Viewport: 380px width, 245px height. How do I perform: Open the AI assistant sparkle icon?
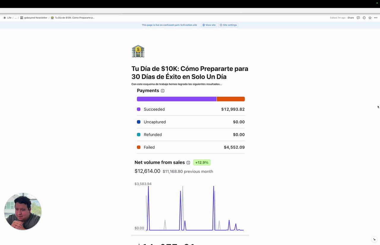click(x=374, y=239)
